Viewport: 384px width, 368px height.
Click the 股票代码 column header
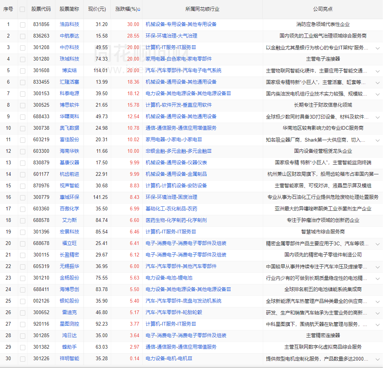click(x=41, y=9)
